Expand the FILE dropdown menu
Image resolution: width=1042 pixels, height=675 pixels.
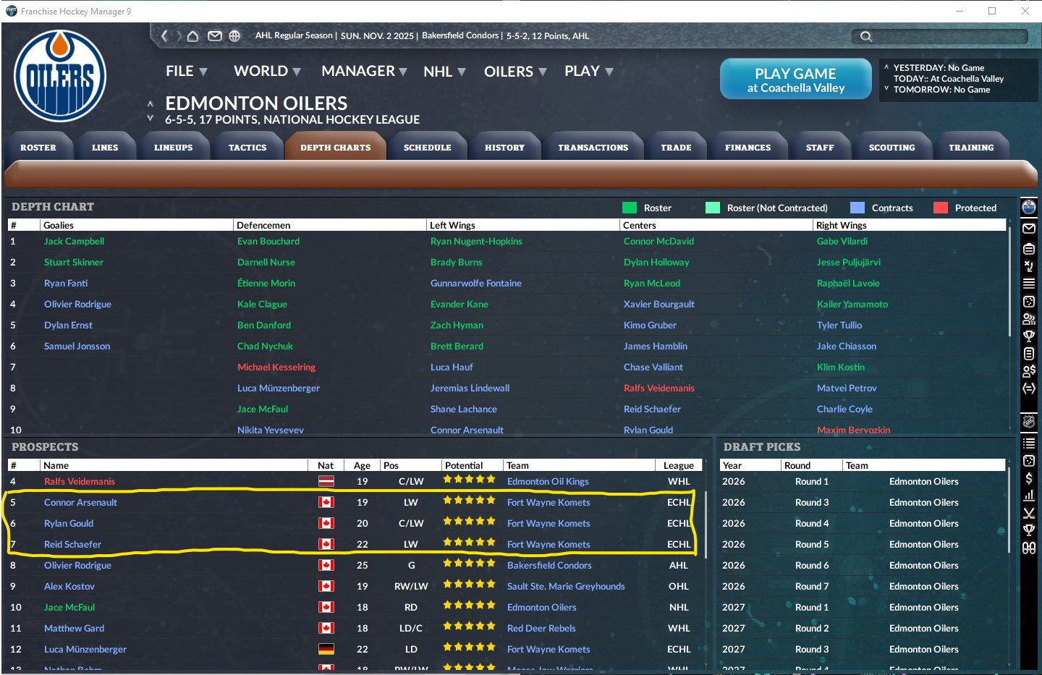187,72
